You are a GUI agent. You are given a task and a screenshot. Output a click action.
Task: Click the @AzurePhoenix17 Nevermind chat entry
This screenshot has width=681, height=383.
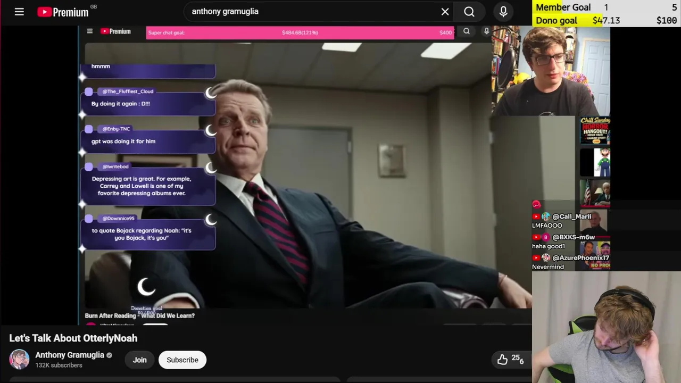(x=570, y=262)
